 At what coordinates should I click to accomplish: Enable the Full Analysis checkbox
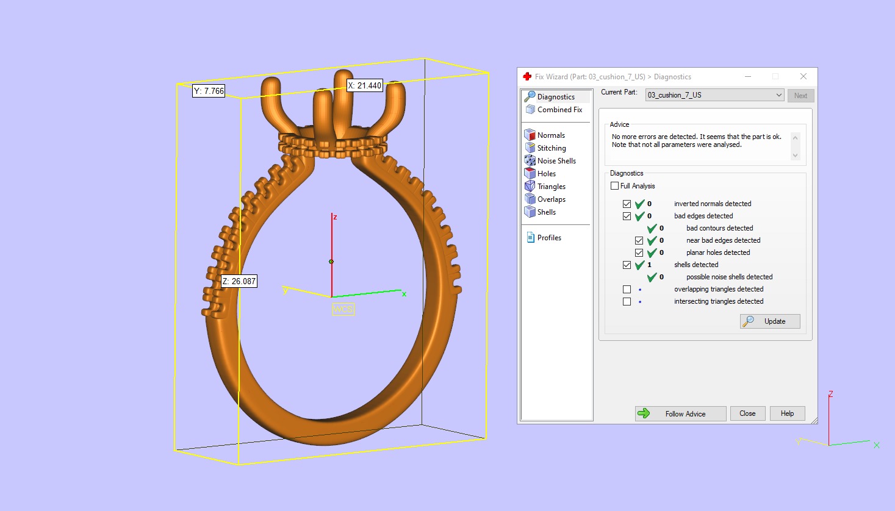(x=614, y=186)
